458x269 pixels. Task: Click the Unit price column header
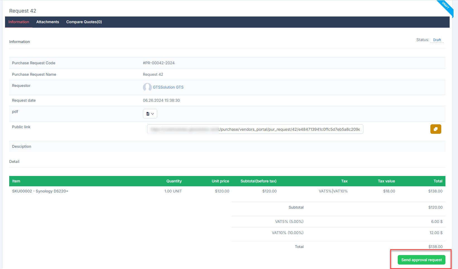click(x=220, y=181)
